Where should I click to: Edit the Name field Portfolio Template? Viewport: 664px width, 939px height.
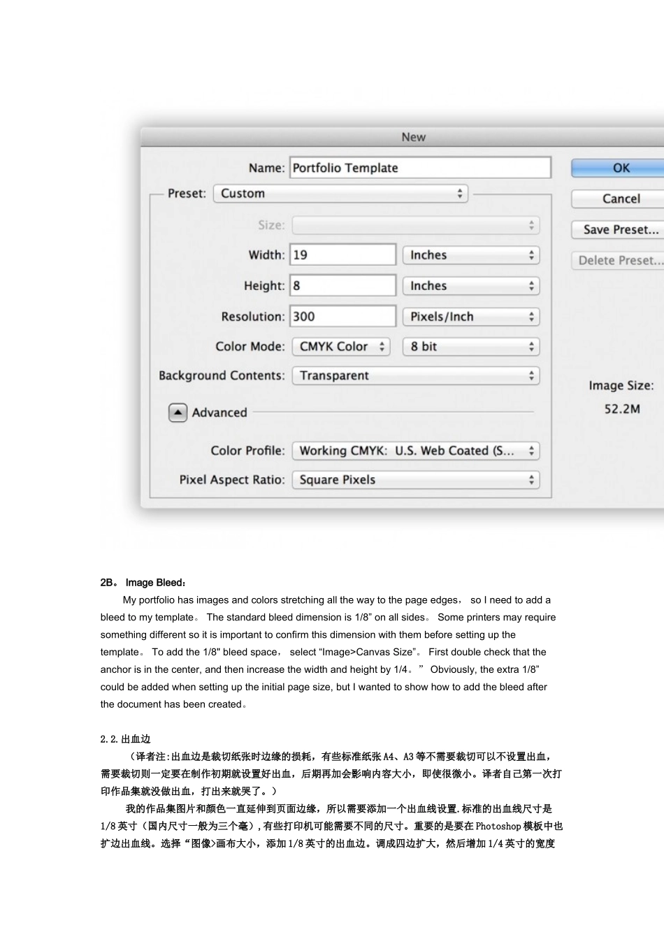(420, 168)
